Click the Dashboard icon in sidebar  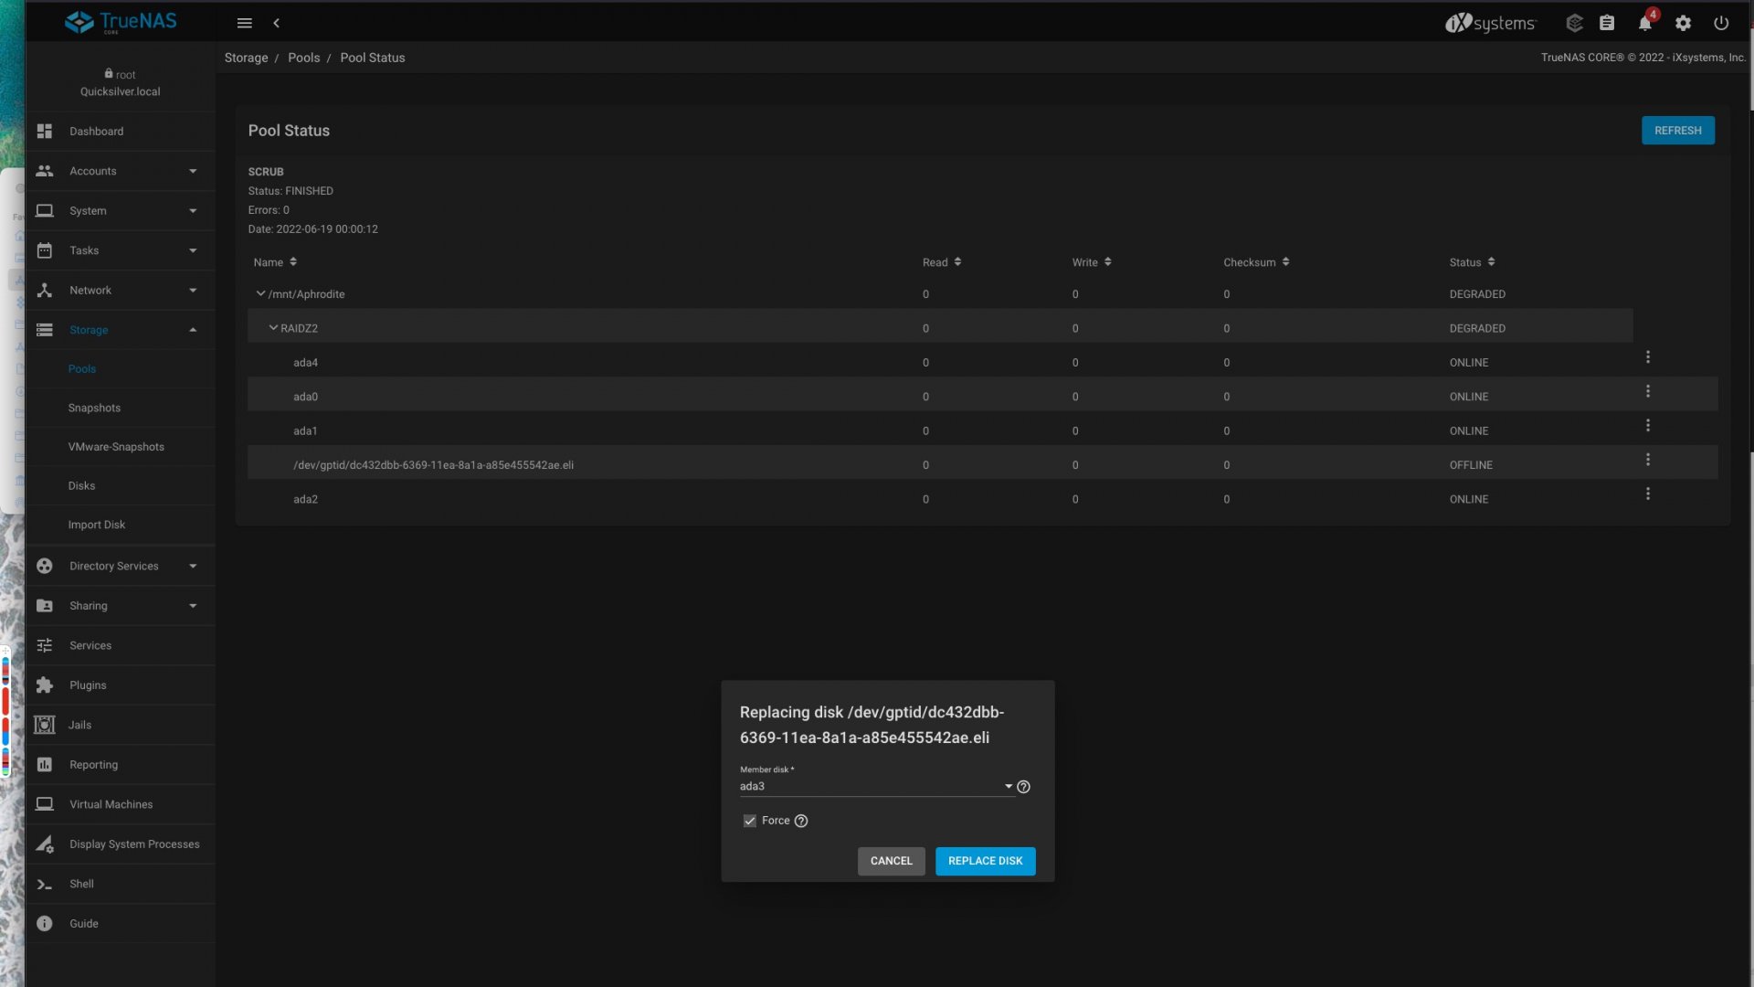44,132
